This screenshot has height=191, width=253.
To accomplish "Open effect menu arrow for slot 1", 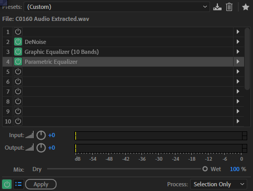I will click(238, 32).
